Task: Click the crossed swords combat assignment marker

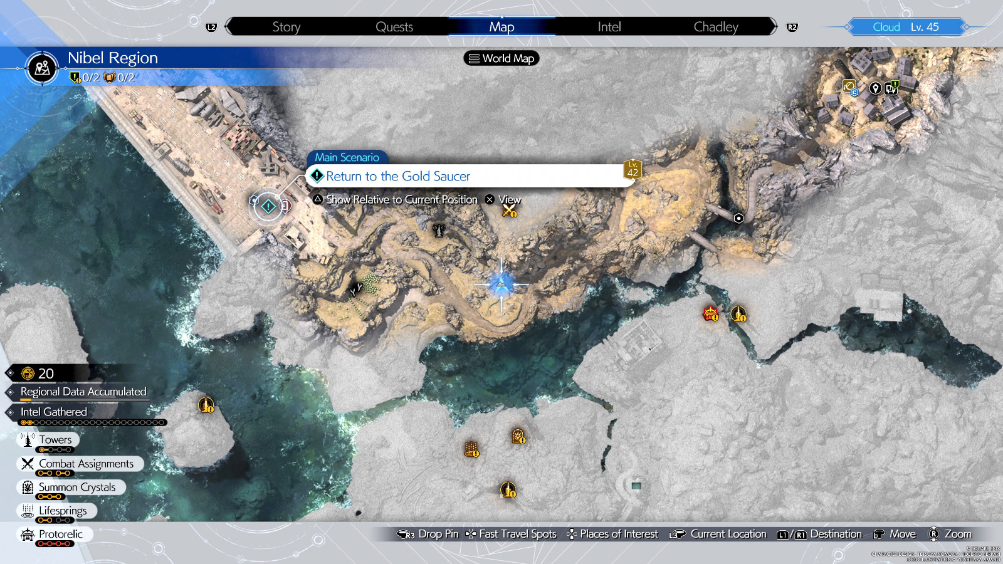Action: [508, 211]
